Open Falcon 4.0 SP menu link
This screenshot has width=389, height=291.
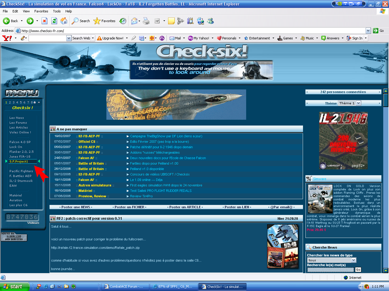coord(20,142)
